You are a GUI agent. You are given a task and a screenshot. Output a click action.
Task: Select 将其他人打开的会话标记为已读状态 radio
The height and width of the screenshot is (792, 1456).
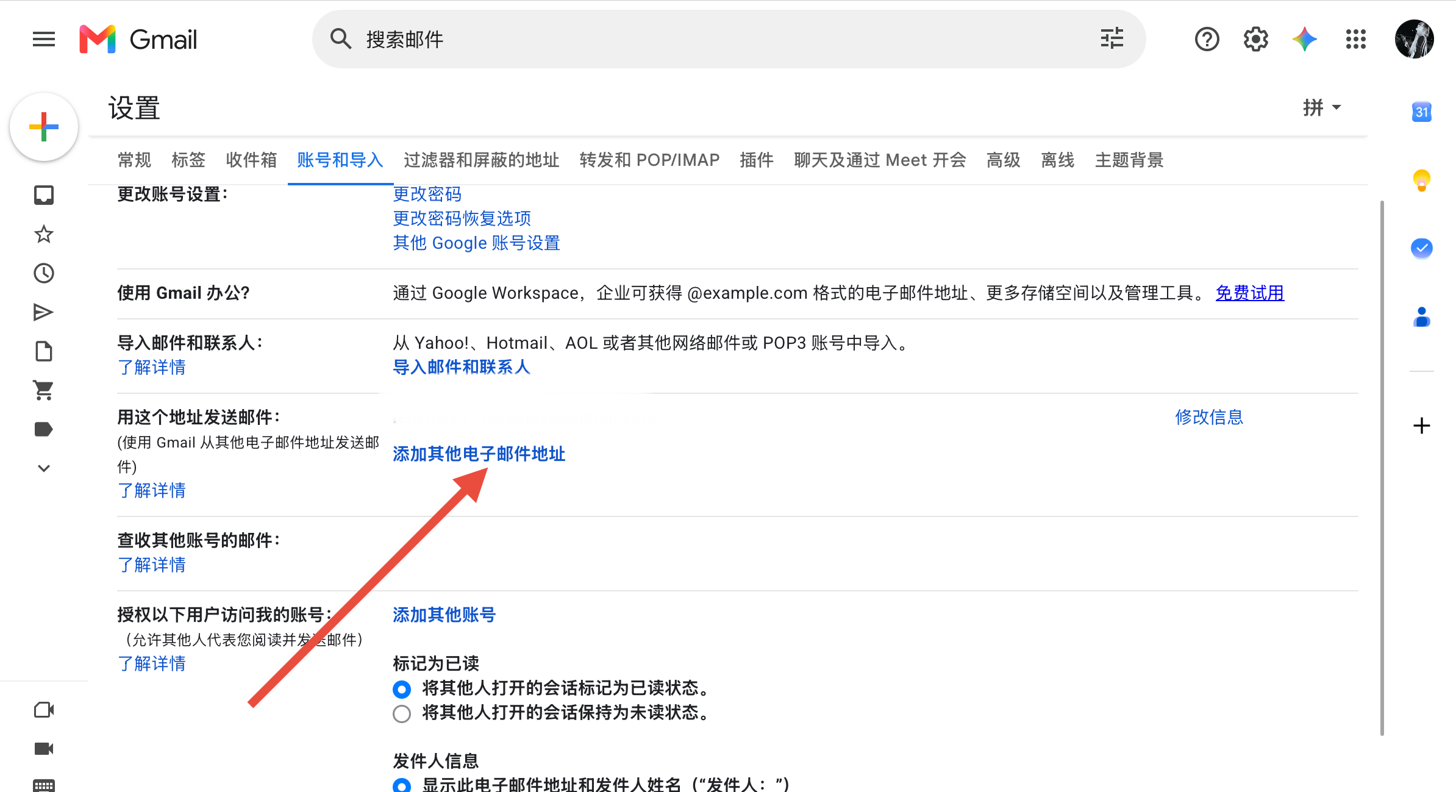(x=402, y=689)
